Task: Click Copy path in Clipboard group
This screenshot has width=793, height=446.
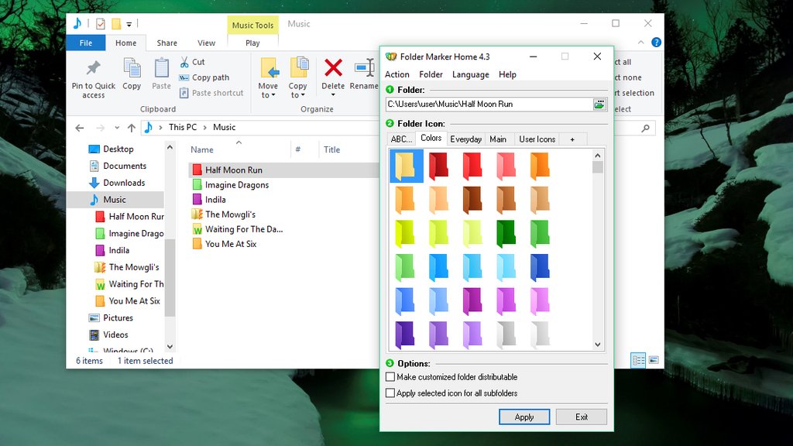Action: point(204,77)
